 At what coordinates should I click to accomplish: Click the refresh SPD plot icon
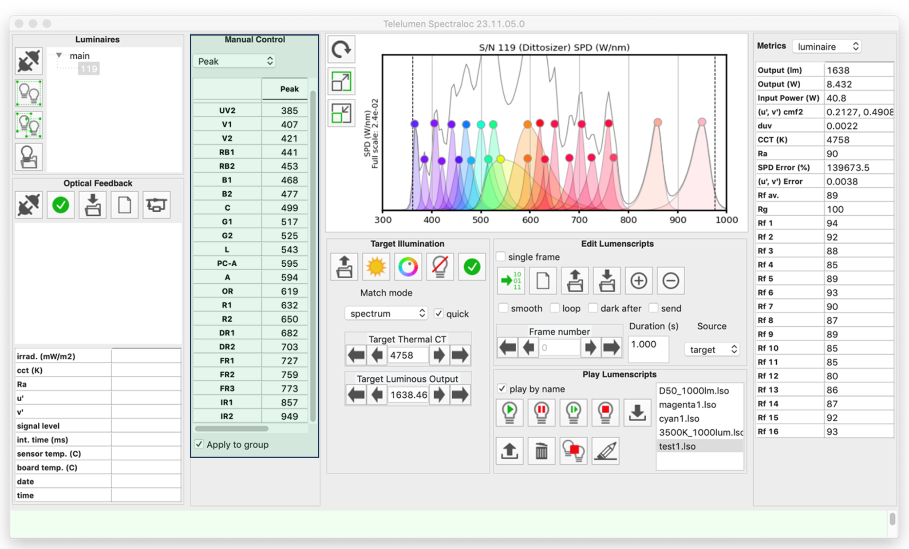point(341,49)
